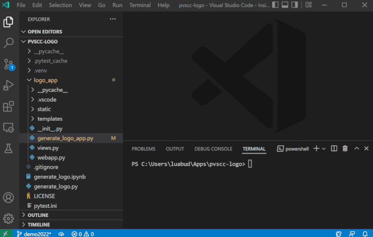Collapse the PVSCC-LOGO folder section
The image size is (373, 237).
click(x=71, y=42)
